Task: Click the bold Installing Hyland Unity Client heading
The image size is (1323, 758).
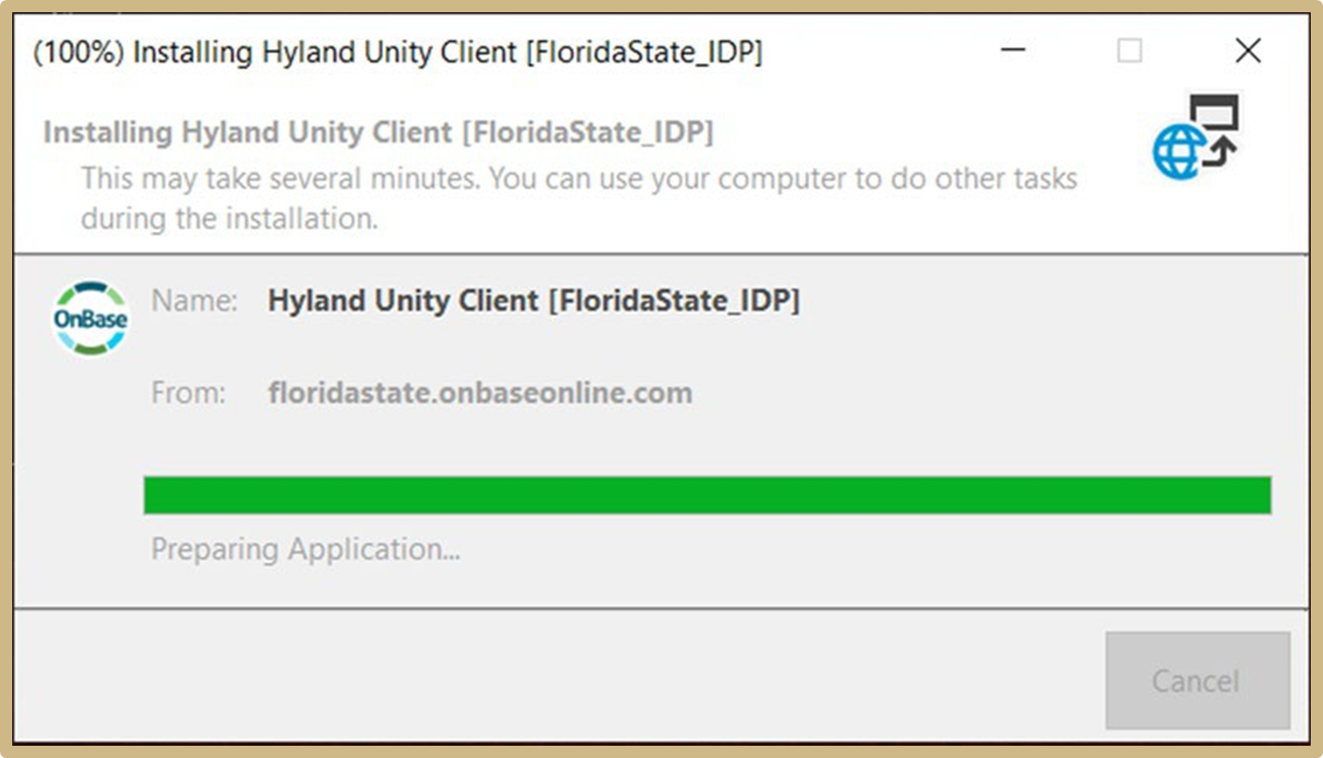Action: click(378, 132)
